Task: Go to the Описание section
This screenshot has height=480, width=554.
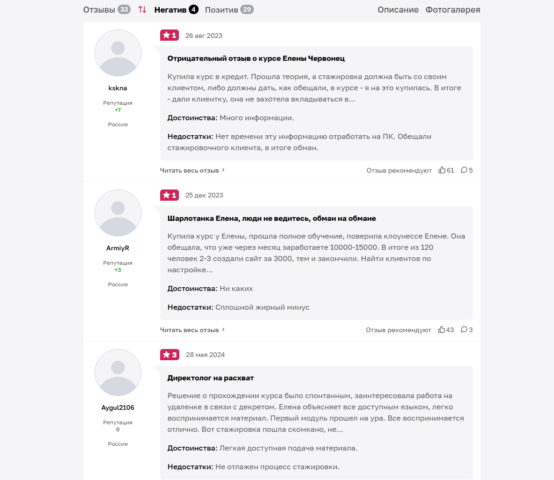Action: pos(398,9)
